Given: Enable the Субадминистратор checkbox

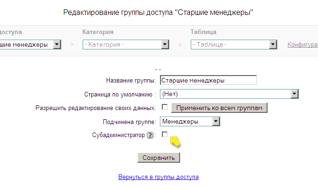Looking at the screenshot, I should tap(165, 134).
